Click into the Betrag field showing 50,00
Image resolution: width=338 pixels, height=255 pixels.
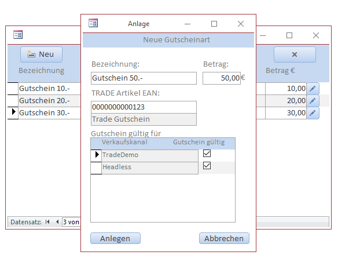click(222, 78)
